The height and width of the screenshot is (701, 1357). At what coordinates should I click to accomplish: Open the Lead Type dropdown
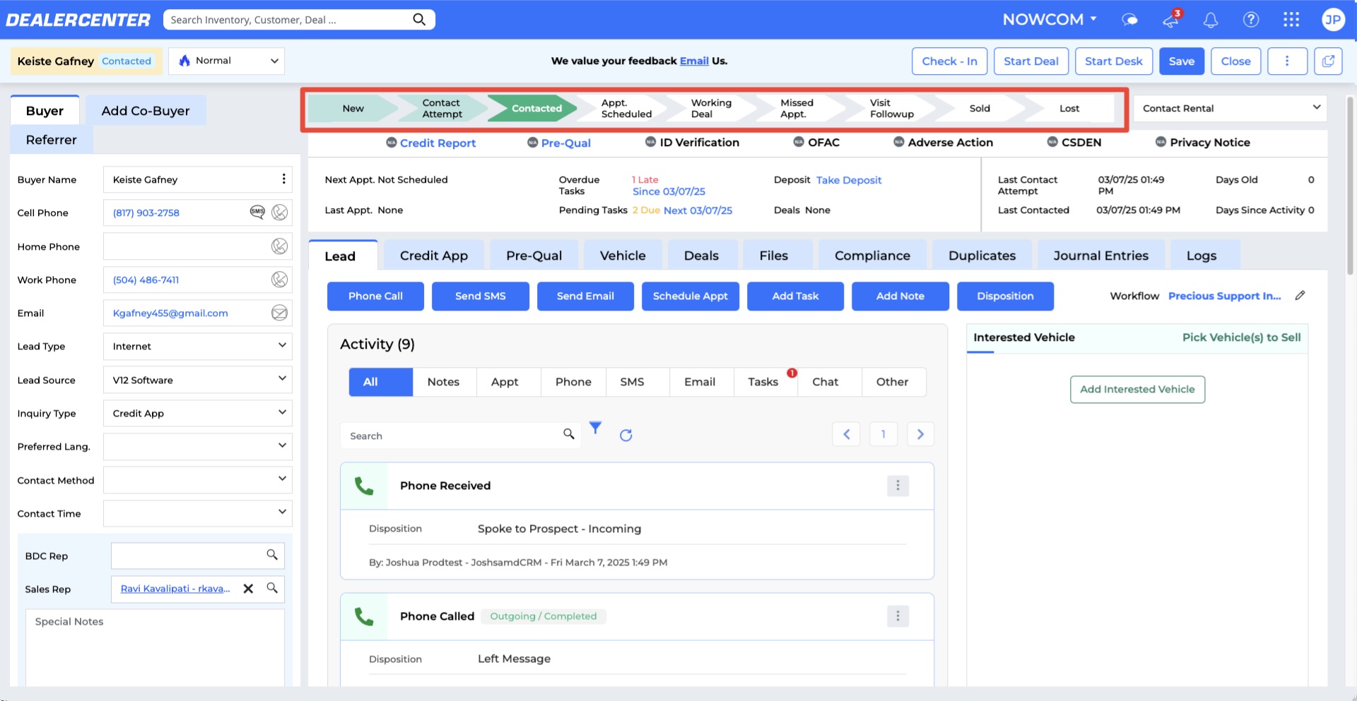198,346
